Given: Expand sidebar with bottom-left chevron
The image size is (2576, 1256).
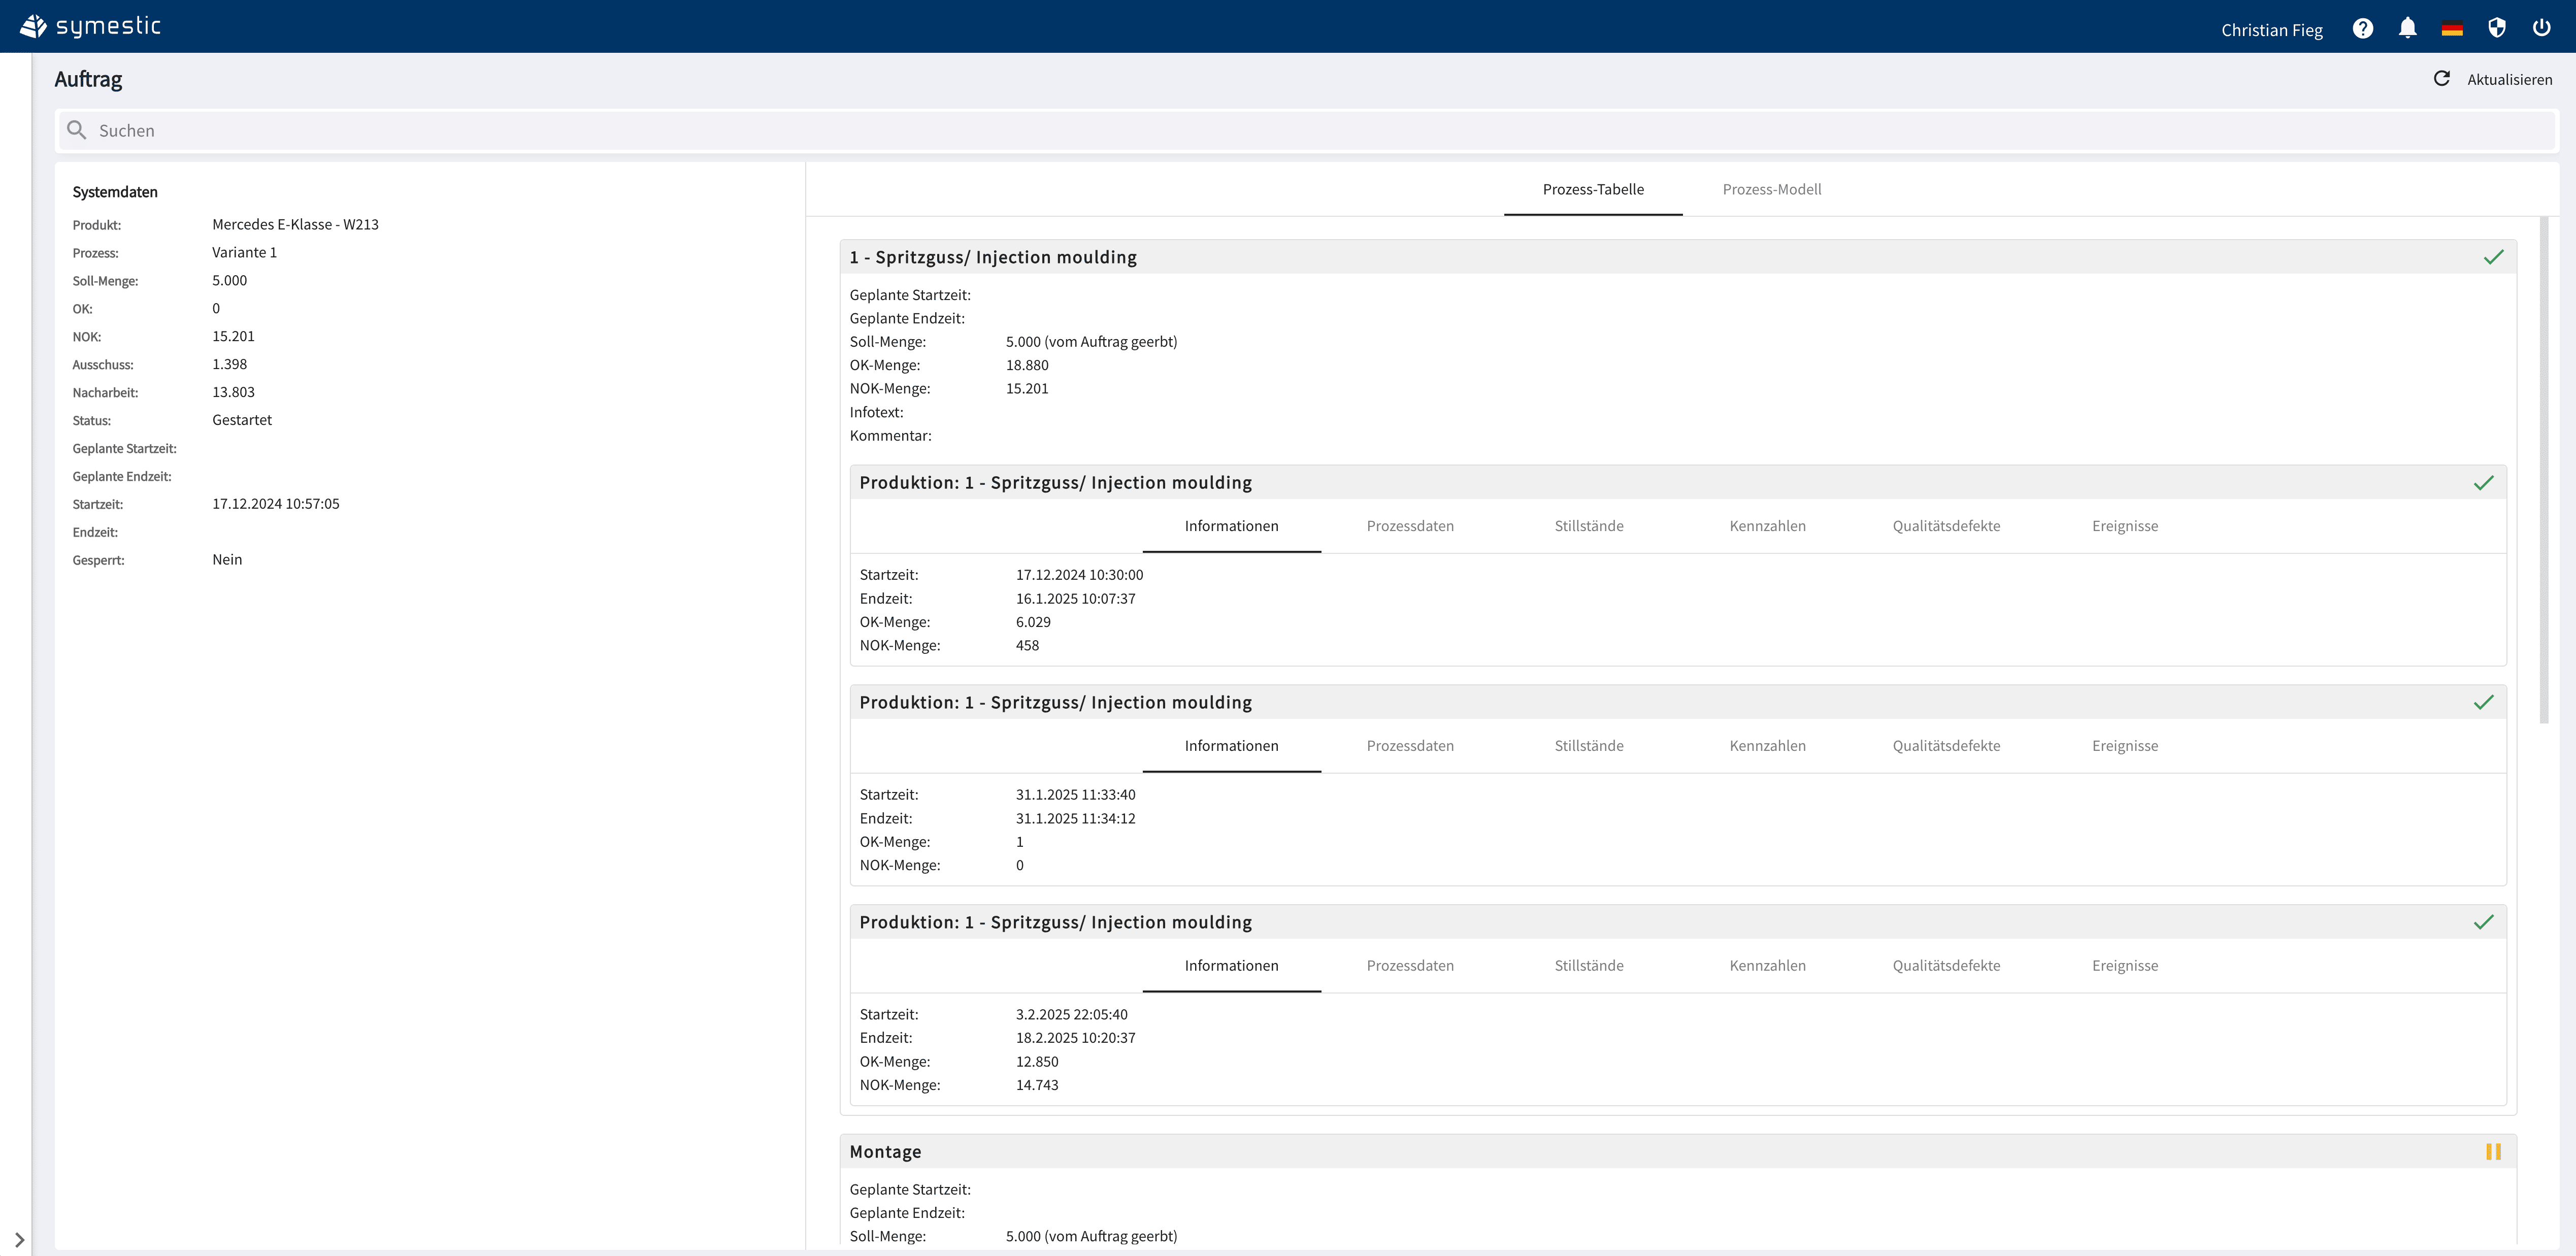Looking at the screenshot, I should click(19, 1240).
